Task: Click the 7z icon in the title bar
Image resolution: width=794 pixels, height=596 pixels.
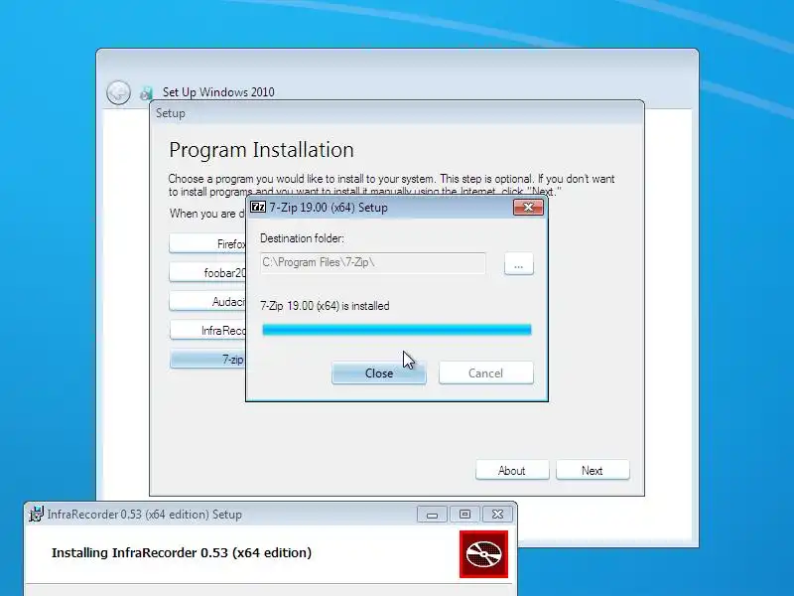Action: [258, 207]
